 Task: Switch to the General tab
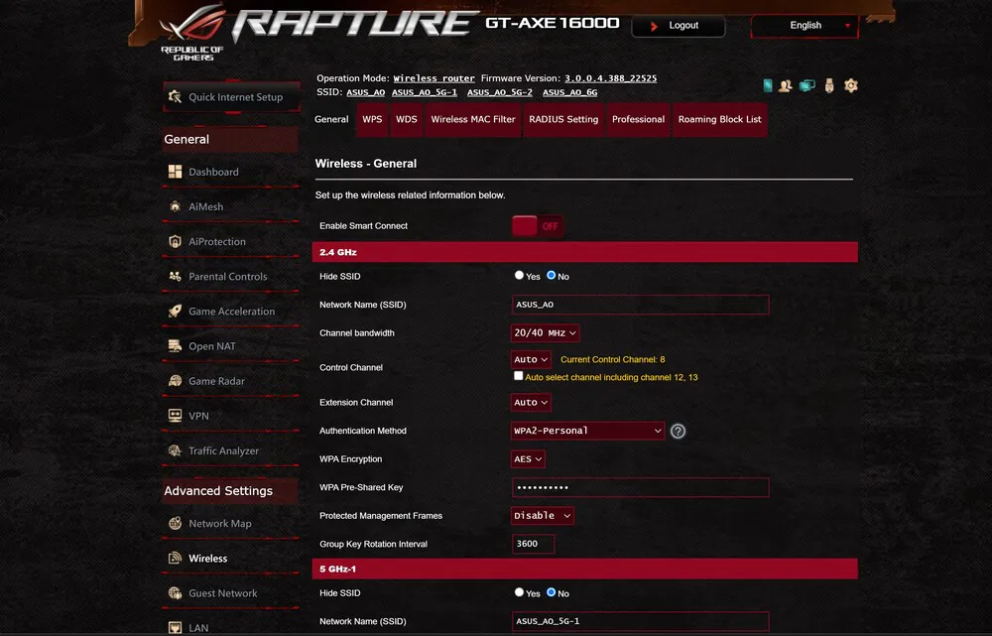point(331,119)
